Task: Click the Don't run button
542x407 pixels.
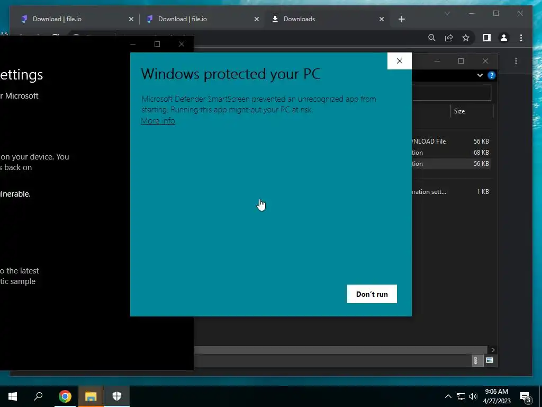Action: (372, 294)
